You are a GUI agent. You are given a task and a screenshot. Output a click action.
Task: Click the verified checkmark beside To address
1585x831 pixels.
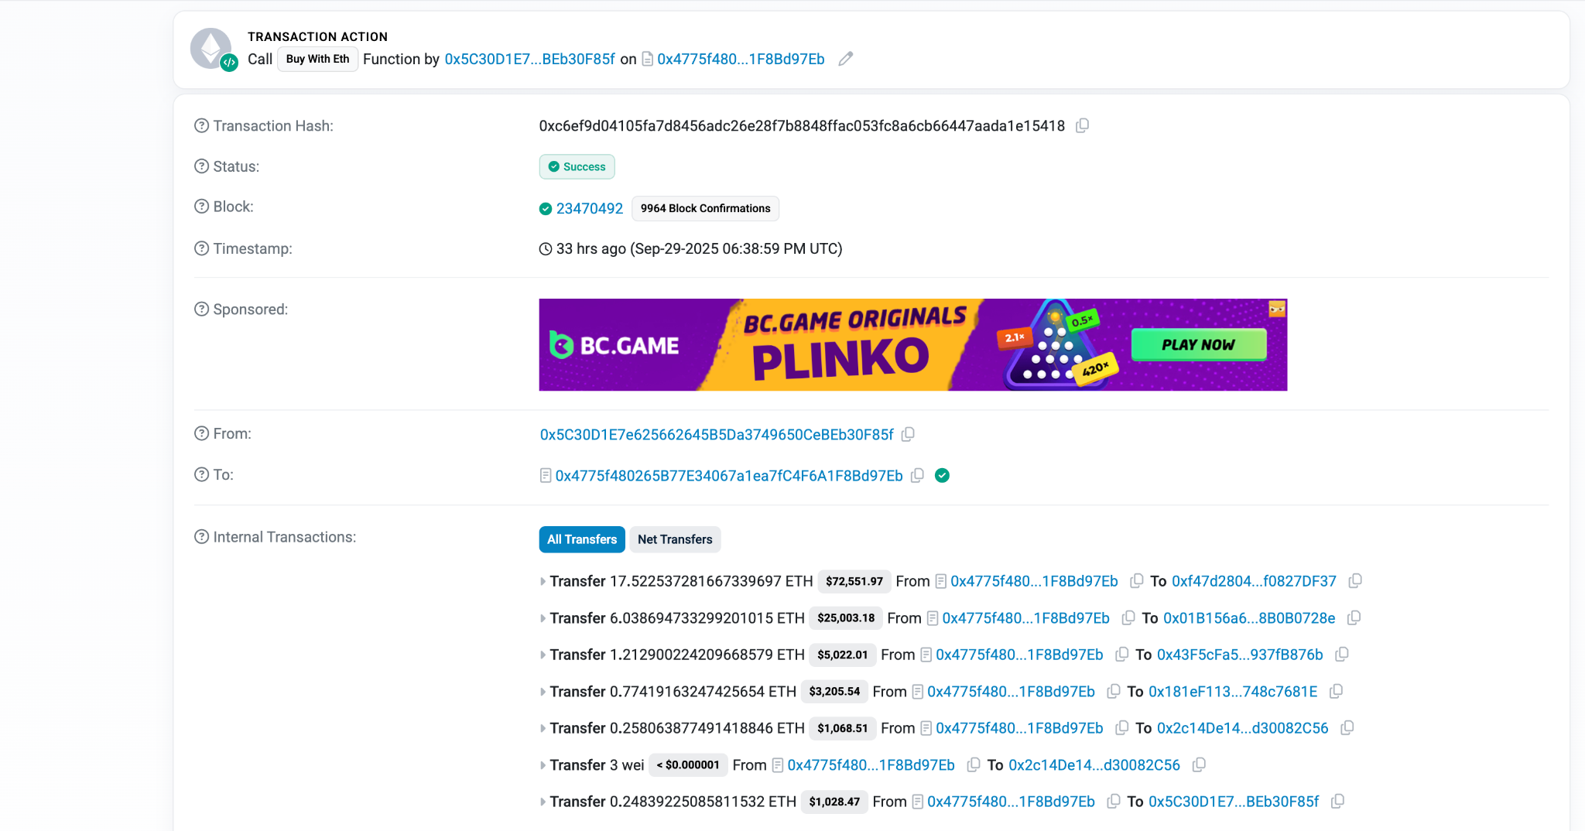click(942, 475)
